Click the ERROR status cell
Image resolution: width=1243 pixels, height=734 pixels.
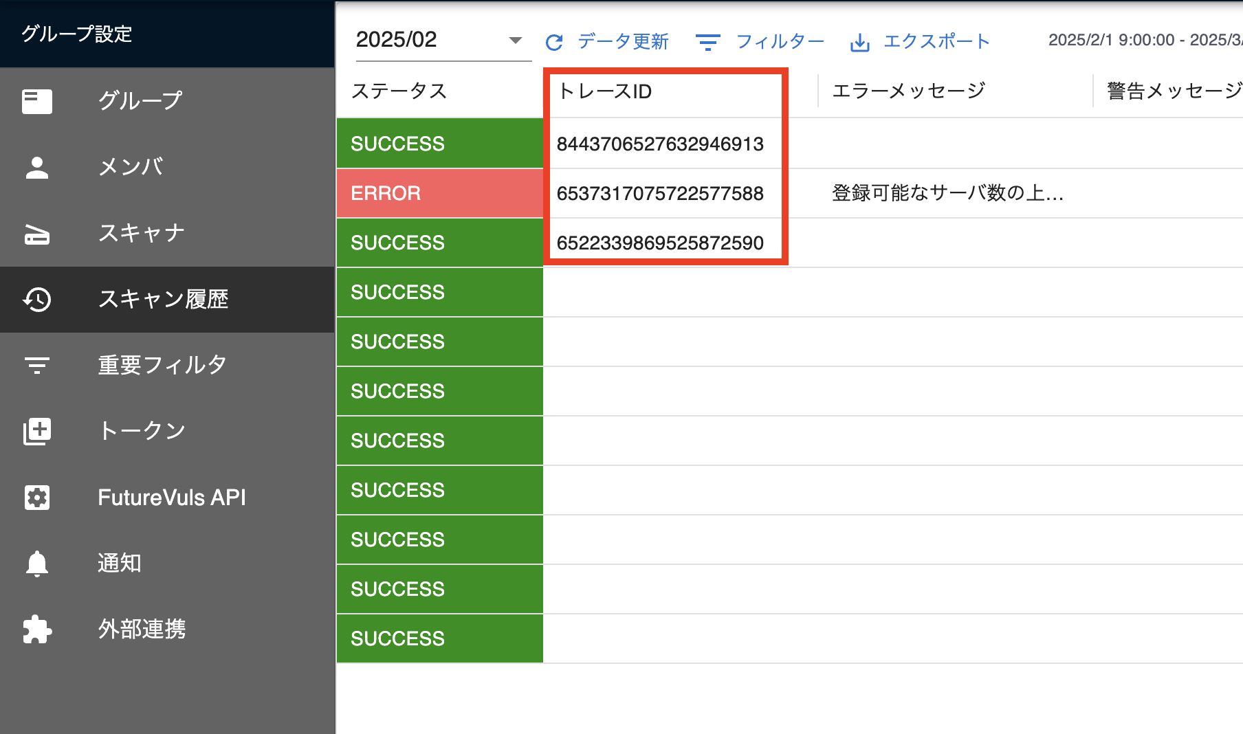click(440, 193)
